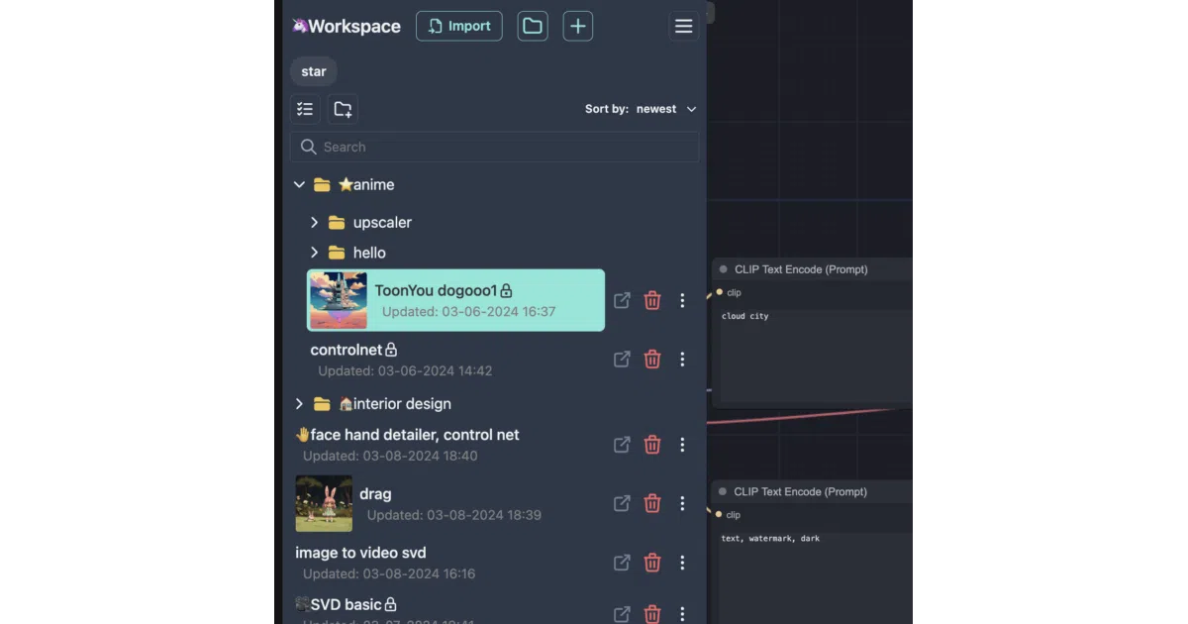Create new workflow with plus button
The width and height of the screenshot is (1188, 624).
pos(578,26)
